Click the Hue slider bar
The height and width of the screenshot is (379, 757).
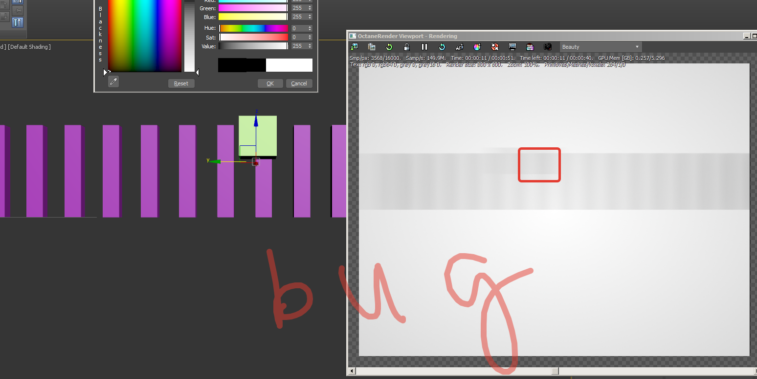click(x=253, y=28)
